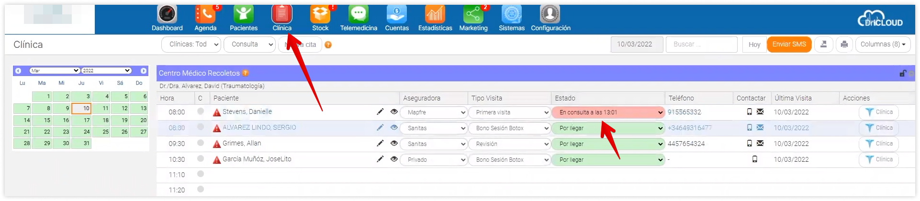Open the Dashboard module
Viewport: 920px width, 201px height.
pyautogui.click(x=167, y=19)
